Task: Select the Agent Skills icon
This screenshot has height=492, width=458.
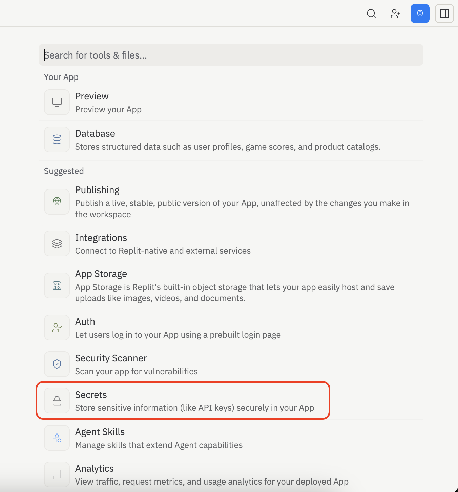Action: coord(57,438)
